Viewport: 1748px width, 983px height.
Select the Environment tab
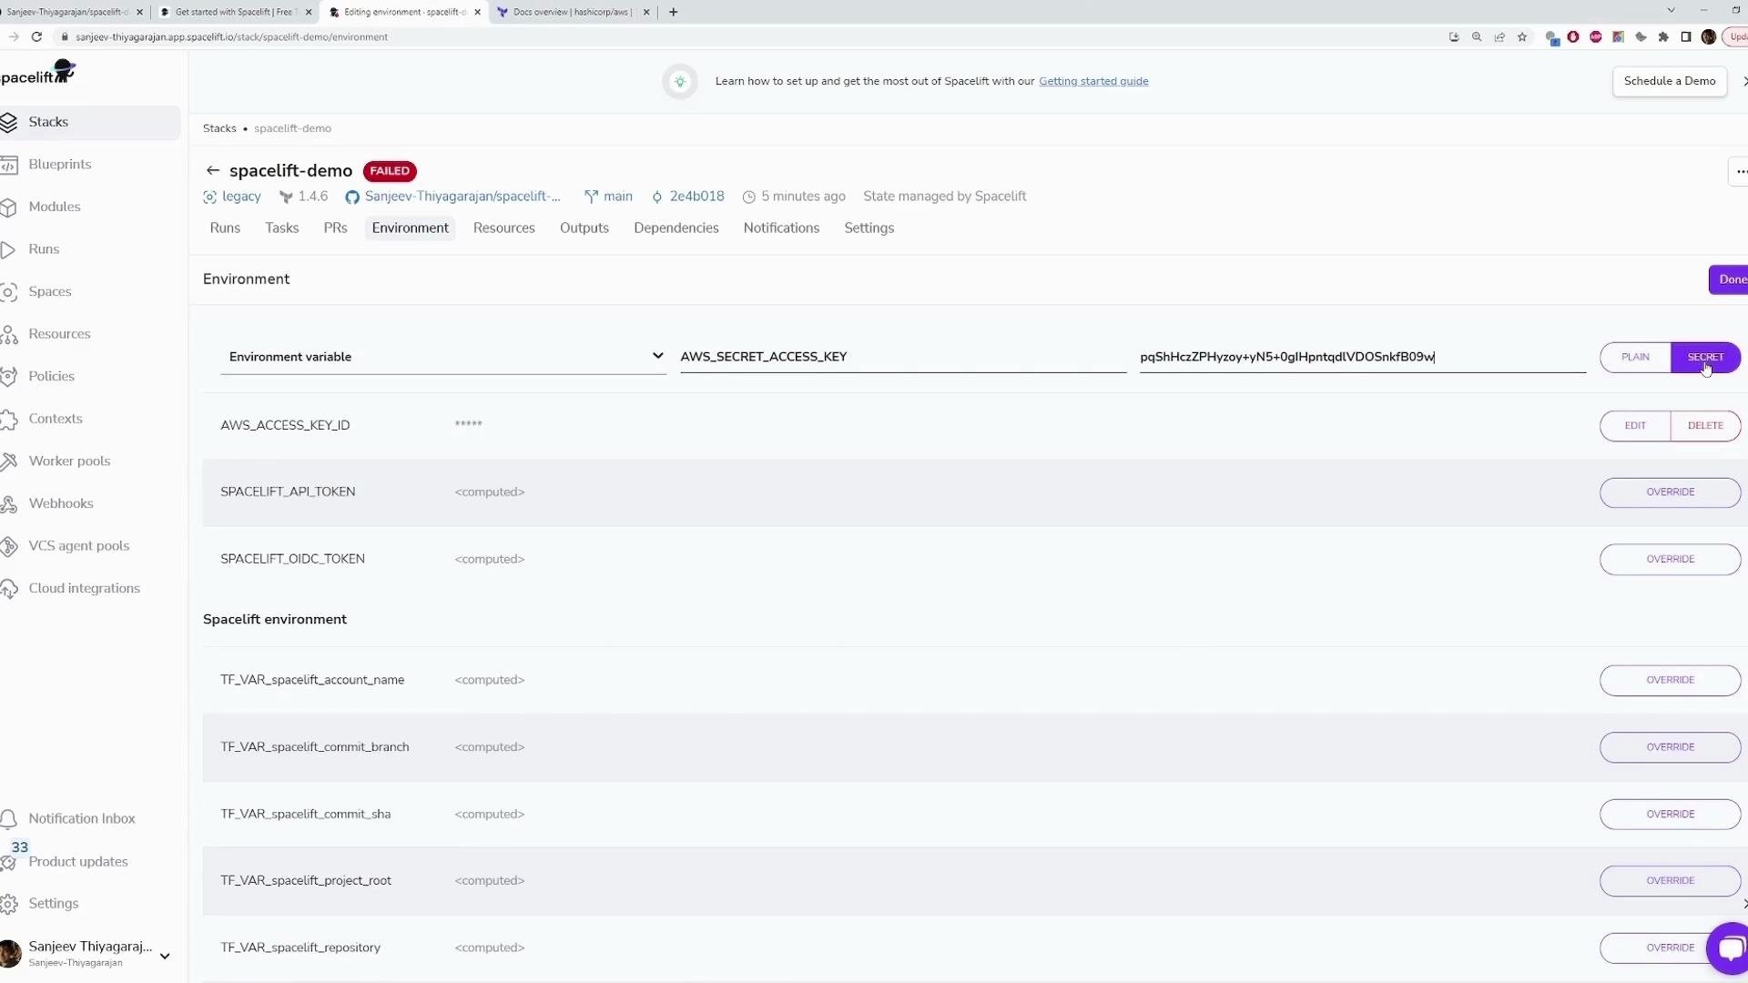(x=410, y=228)
